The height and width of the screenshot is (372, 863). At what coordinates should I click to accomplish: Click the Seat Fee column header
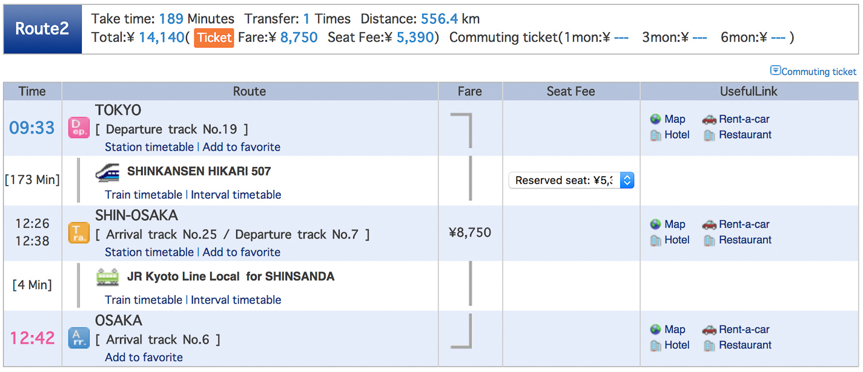[571, 91]
